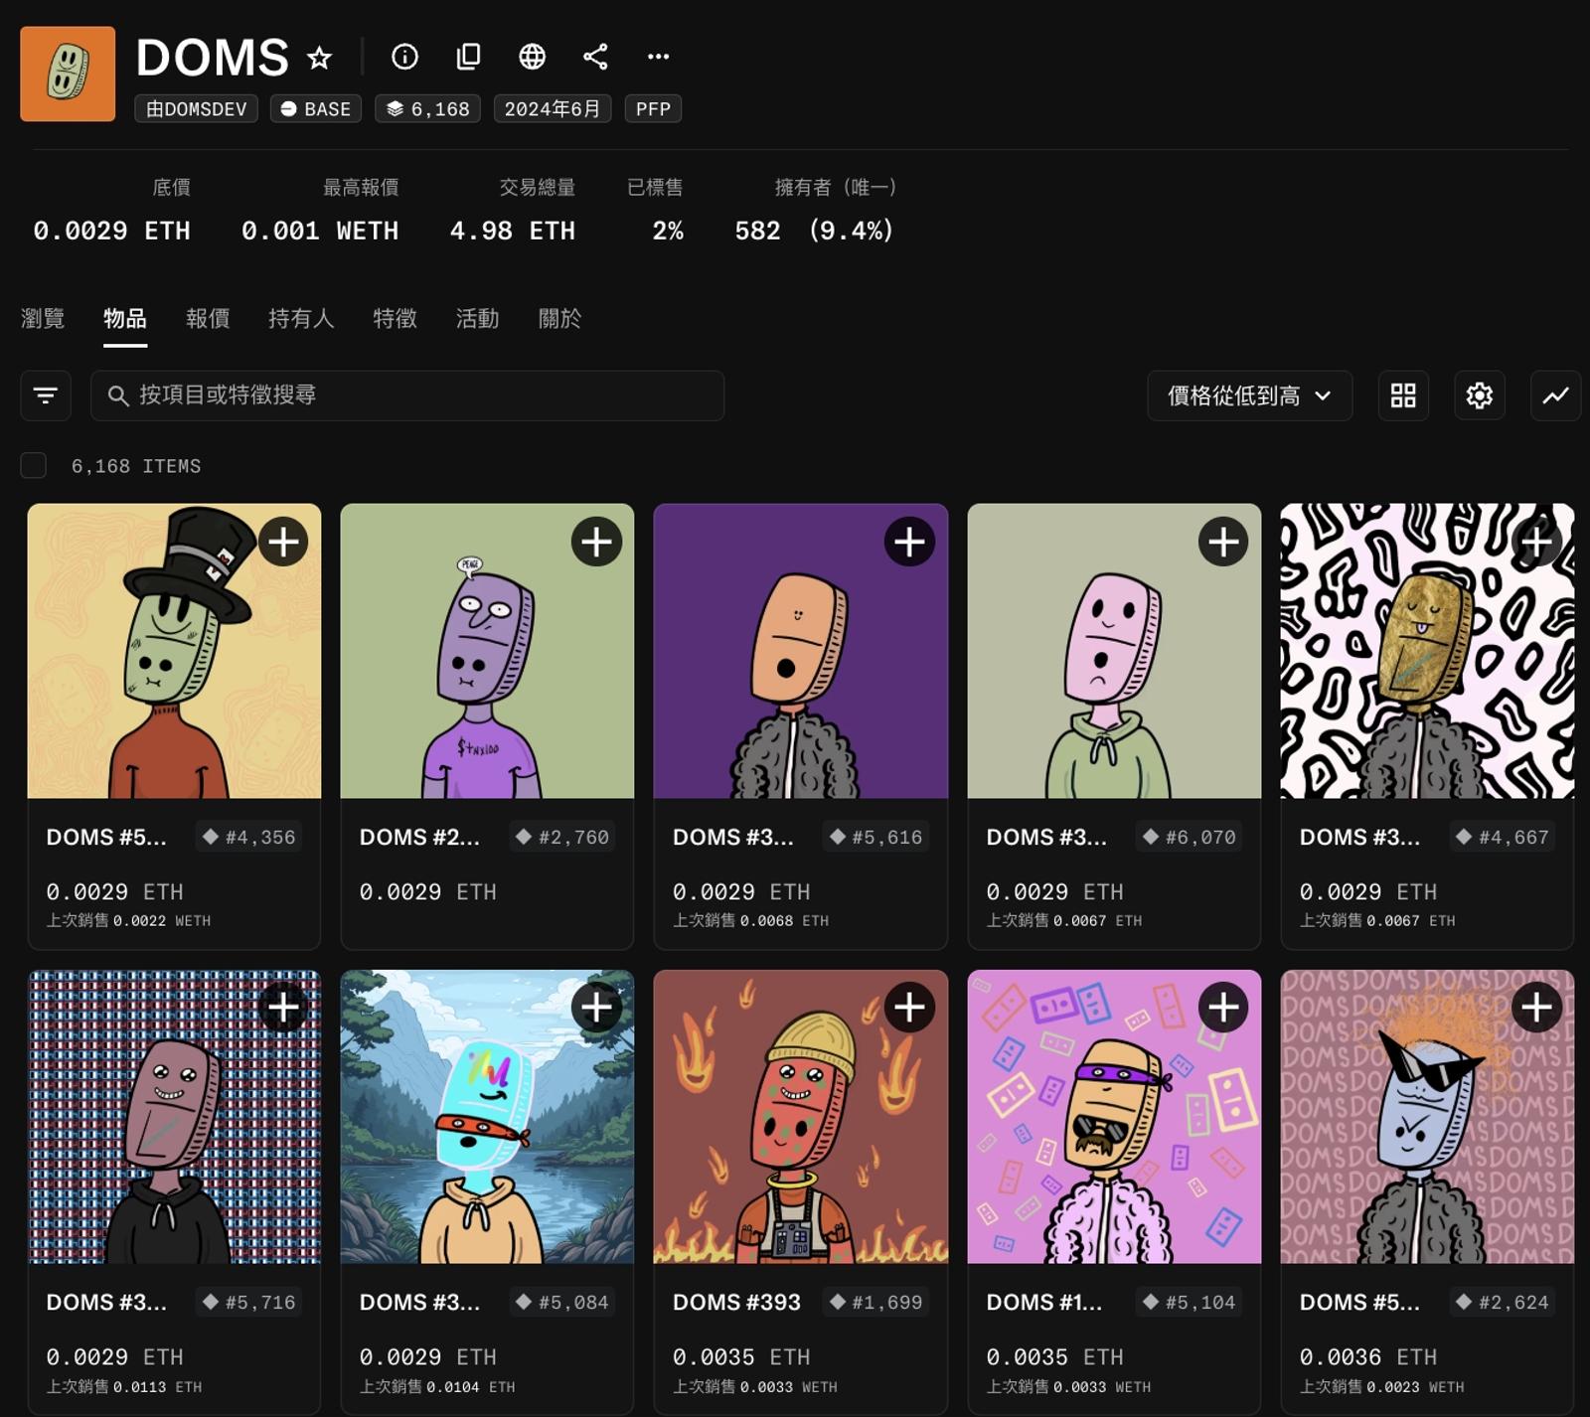Open the gold DOMS thumbnail, rank #4,667
The image size is (1590, 1417).
[x=1427, y=651]
